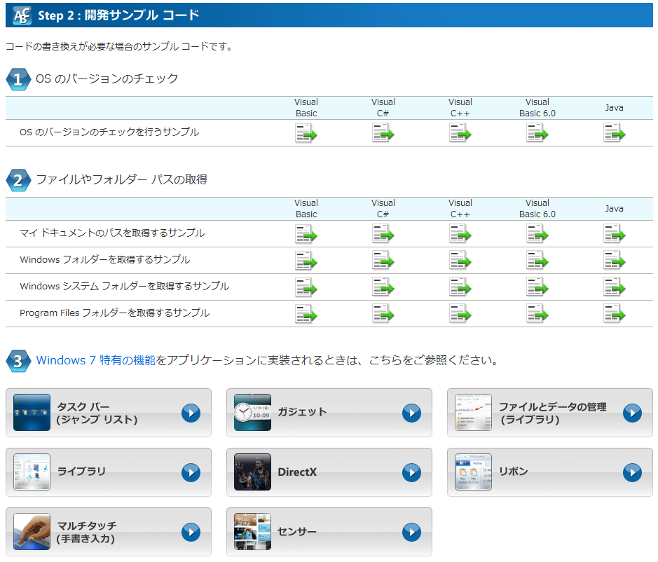Open Visual Basic sample for OS version check

click(306, 132)
